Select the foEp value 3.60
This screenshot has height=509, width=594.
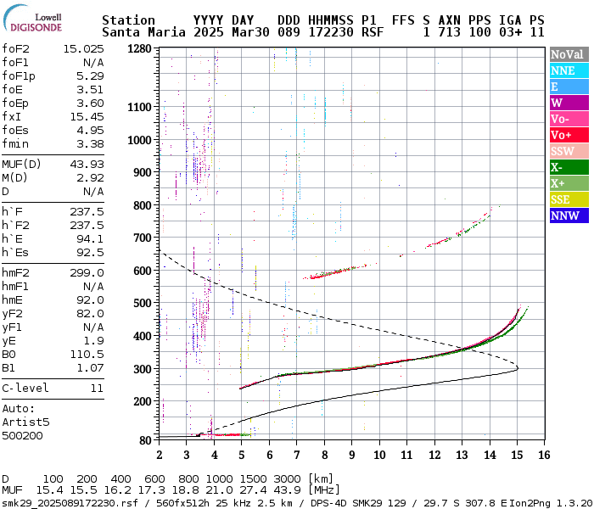(x=90, y=103)
